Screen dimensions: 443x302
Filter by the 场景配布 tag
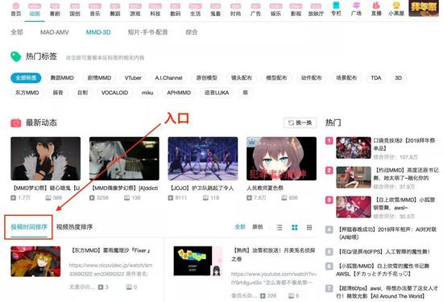(346, 78)
